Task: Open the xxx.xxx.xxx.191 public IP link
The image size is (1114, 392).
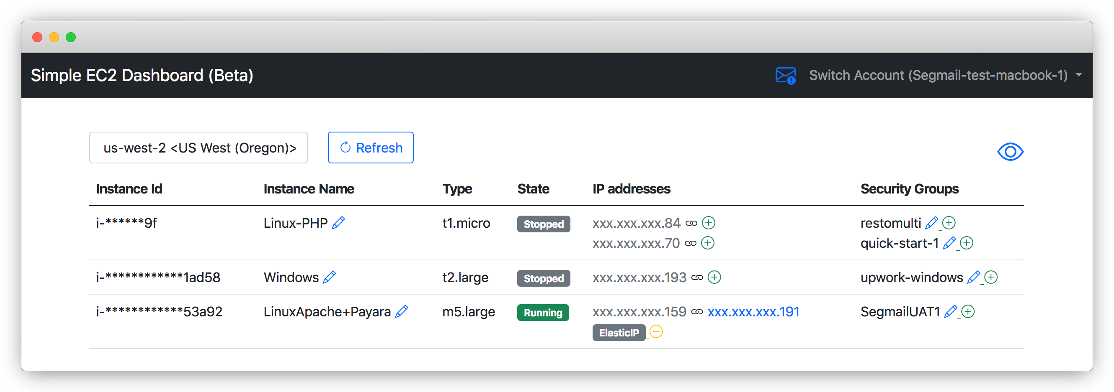Action: [x=753, y=312]
